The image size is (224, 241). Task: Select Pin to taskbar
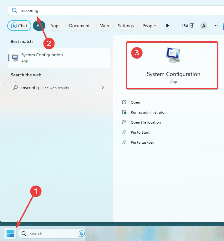(x=142, y=142)
